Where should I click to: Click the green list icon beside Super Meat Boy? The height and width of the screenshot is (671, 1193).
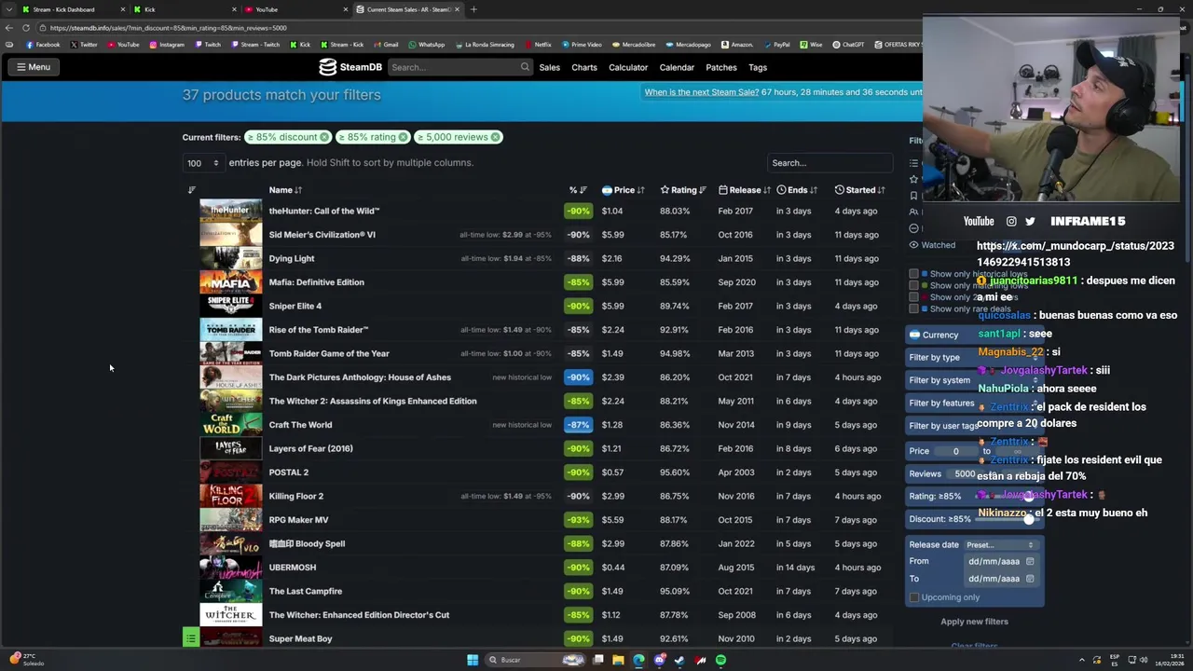(191, 638)
